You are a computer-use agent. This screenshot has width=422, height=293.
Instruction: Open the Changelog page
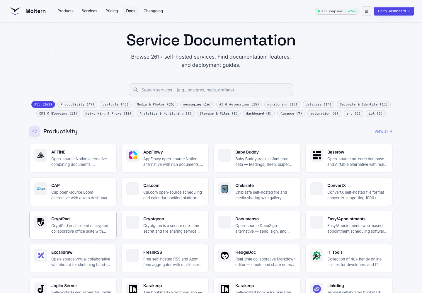(153, 11)
